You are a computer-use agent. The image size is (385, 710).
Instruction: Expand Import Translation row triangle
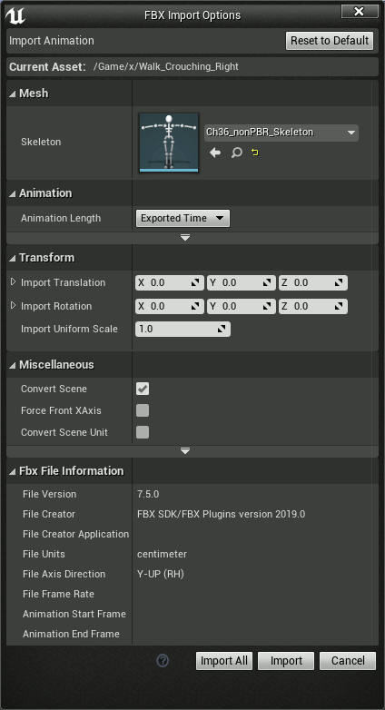point(13,281)
